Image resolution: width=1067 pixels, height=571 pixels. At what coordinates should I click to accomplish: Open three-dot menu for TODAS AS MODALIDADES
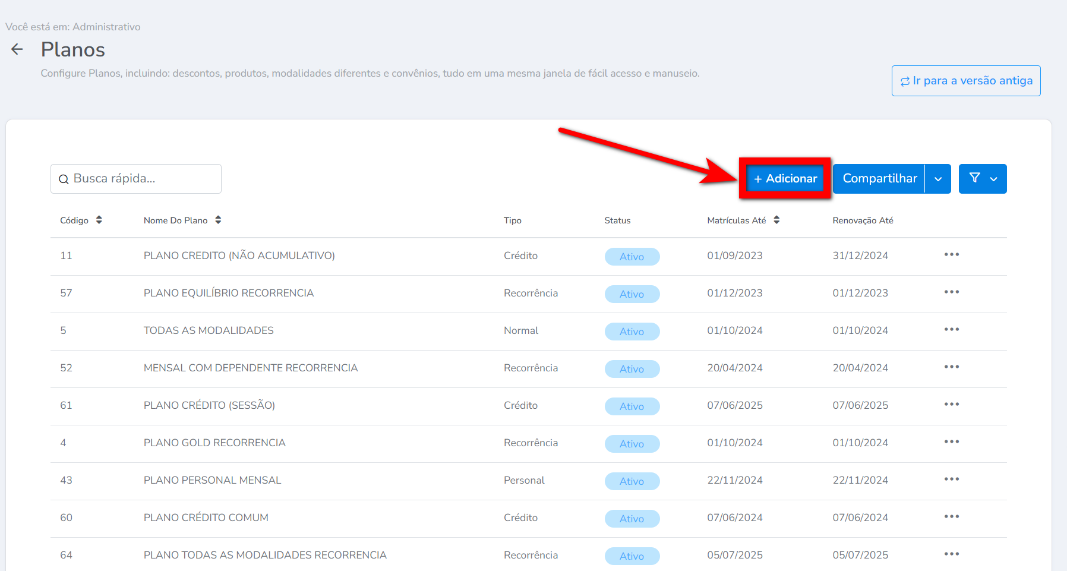point(951,330)
